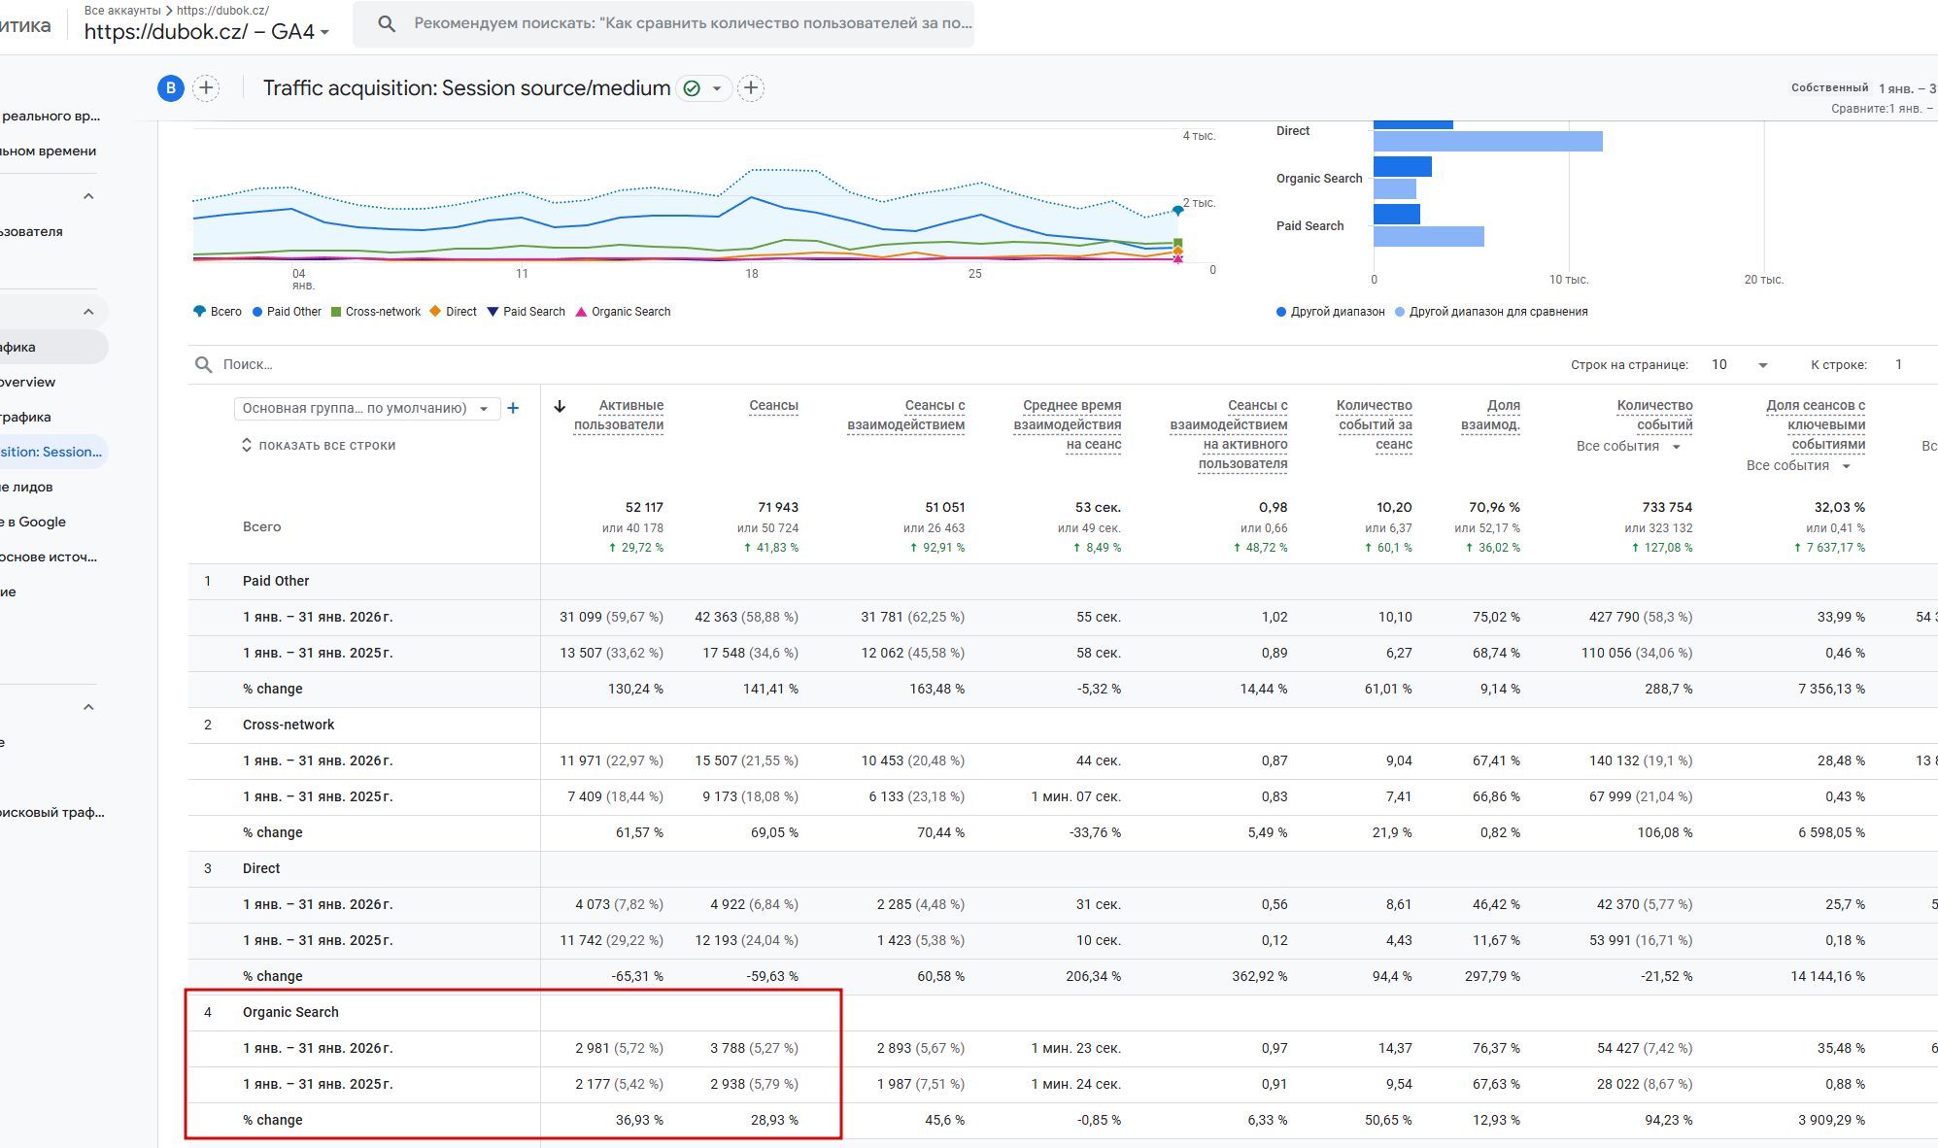Click the sort arrow beside Активные пользователи
The width and height of the screenshot is (1938, 1148).
click(x=560, y=406)
